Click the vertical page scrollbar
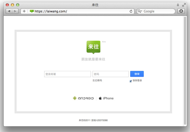This screenshot has height=132, width=190. [185, 71]
